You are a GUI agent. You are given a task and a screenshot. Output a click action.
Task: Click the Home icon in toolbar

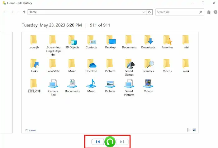(x=209, y=12)
